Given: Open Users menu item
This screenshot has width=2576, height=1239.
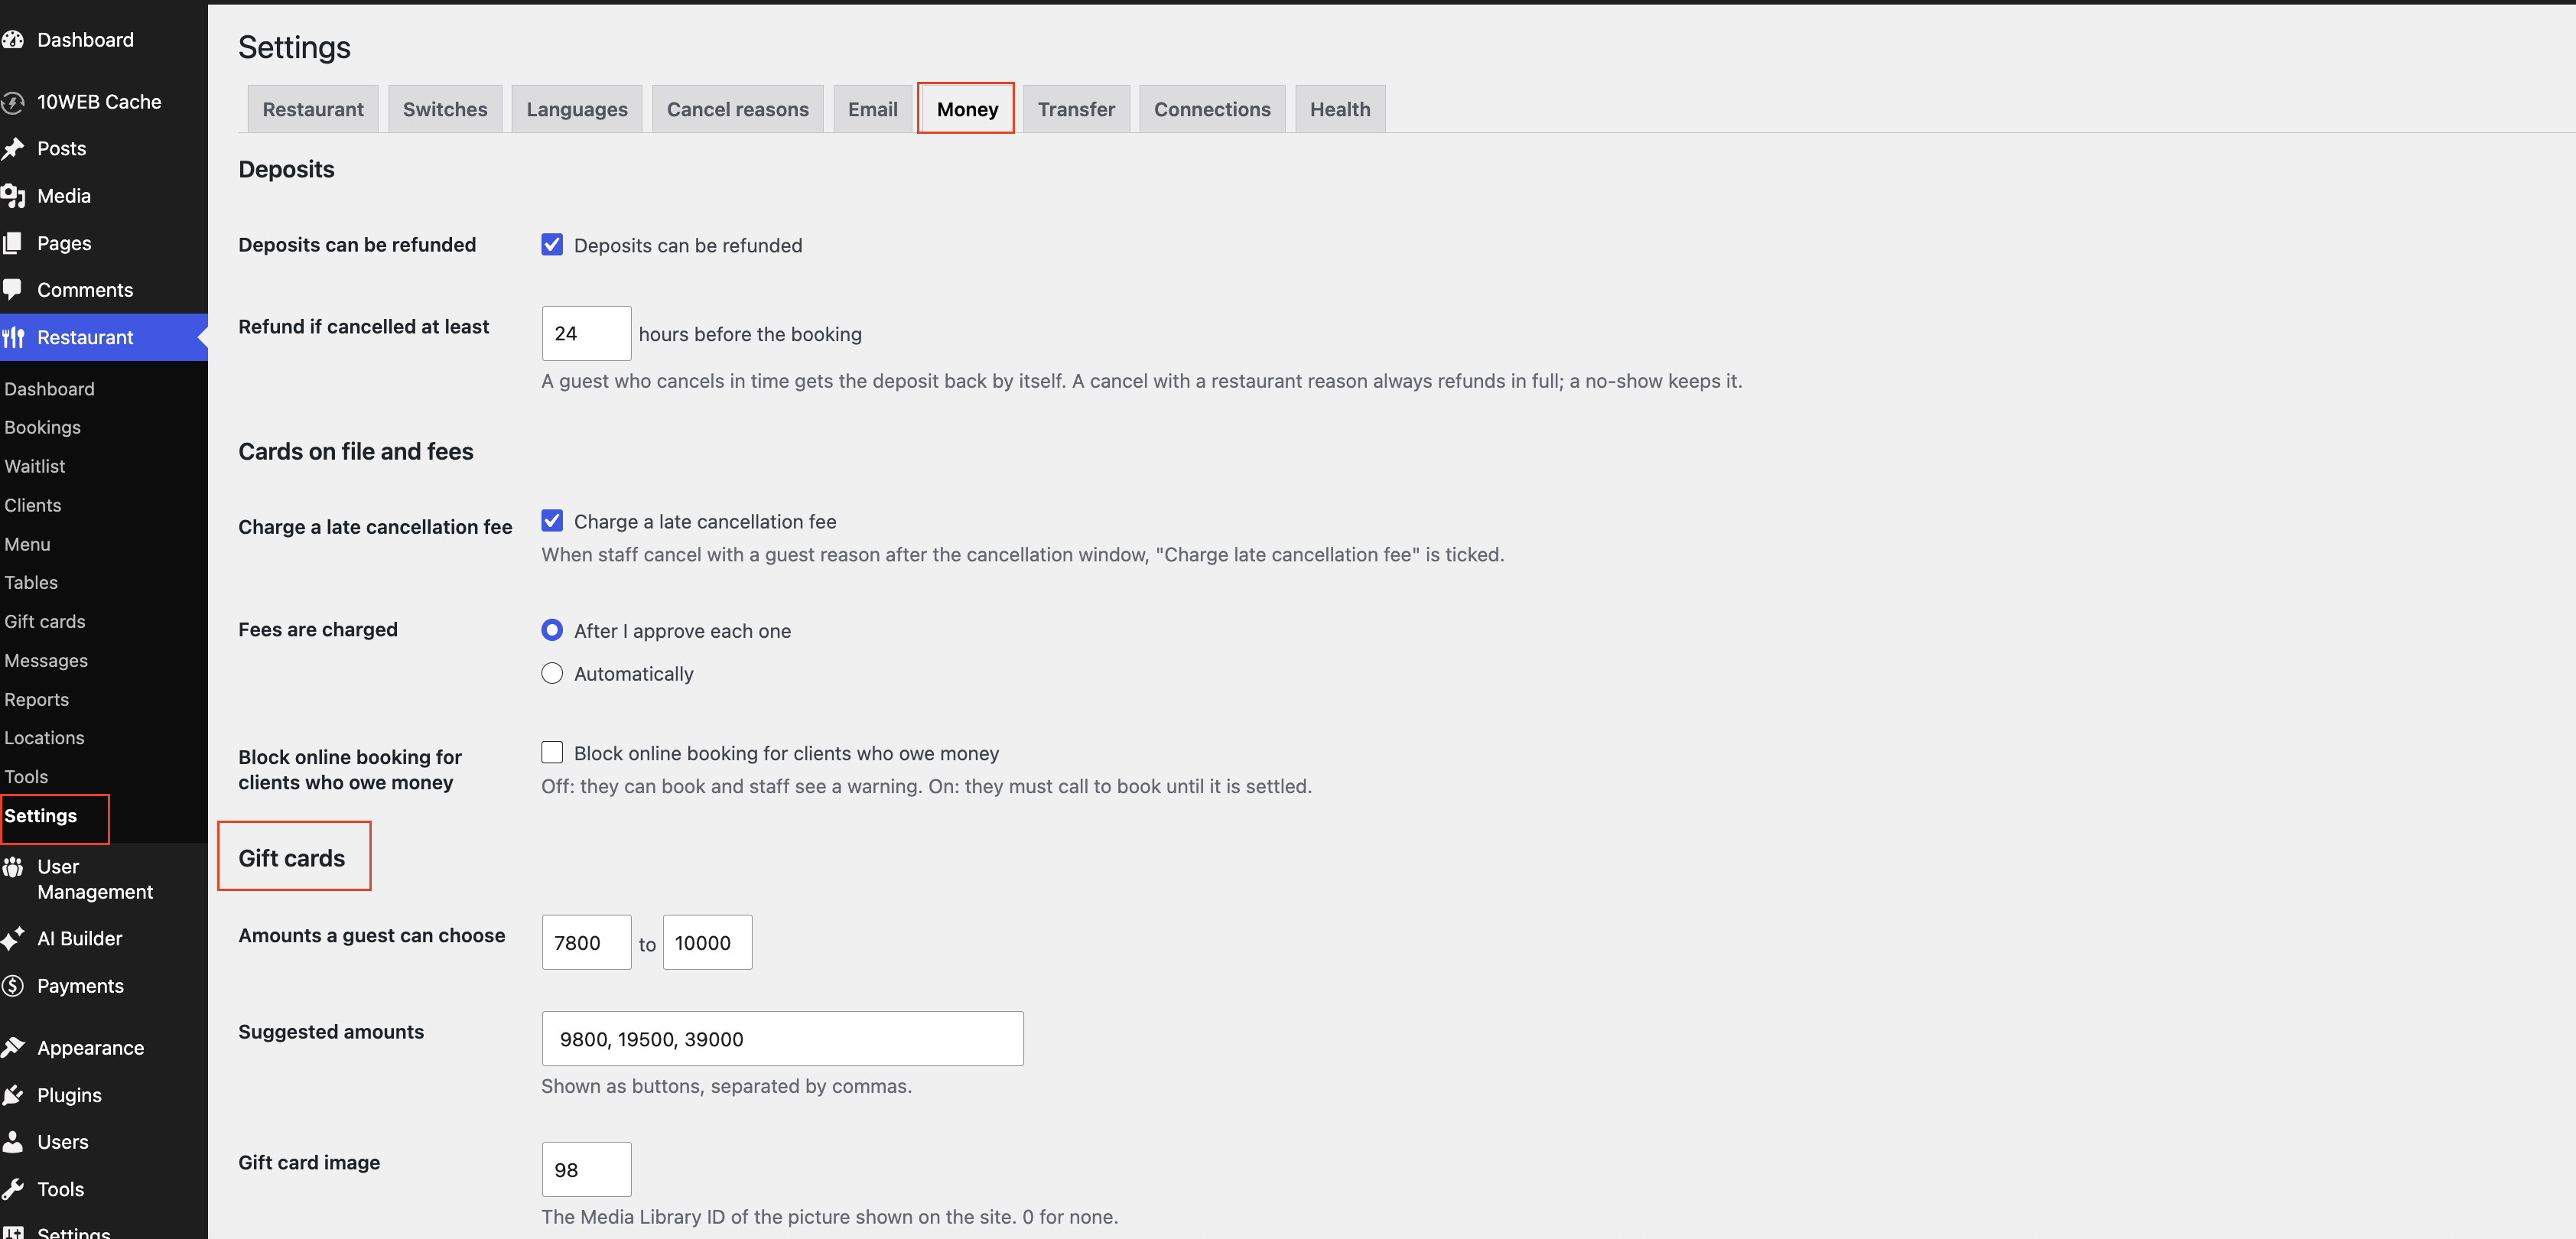Looking at the screenshot, I should pos(63,1142).
